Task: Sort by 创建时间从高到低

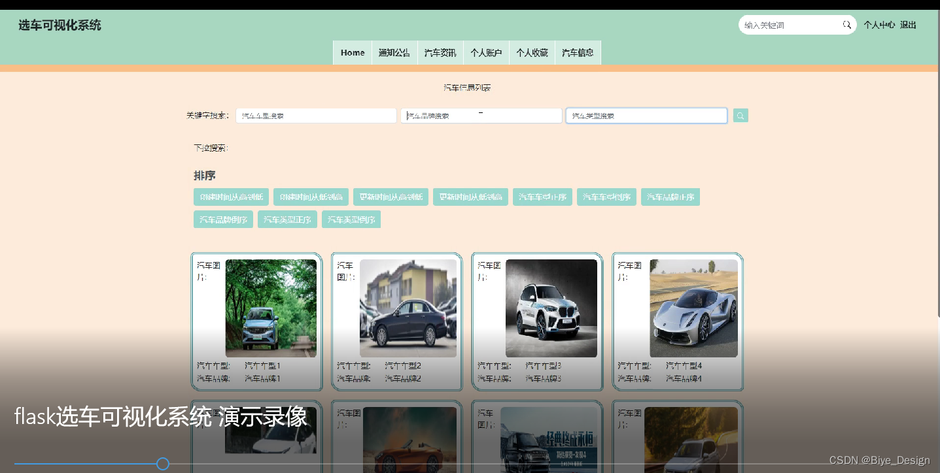Action: [x=231, y=197]
